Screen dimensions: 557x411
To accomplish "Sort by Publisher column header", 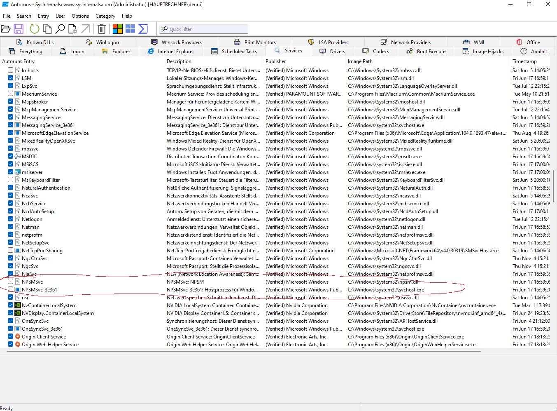I will click(304, 61).
